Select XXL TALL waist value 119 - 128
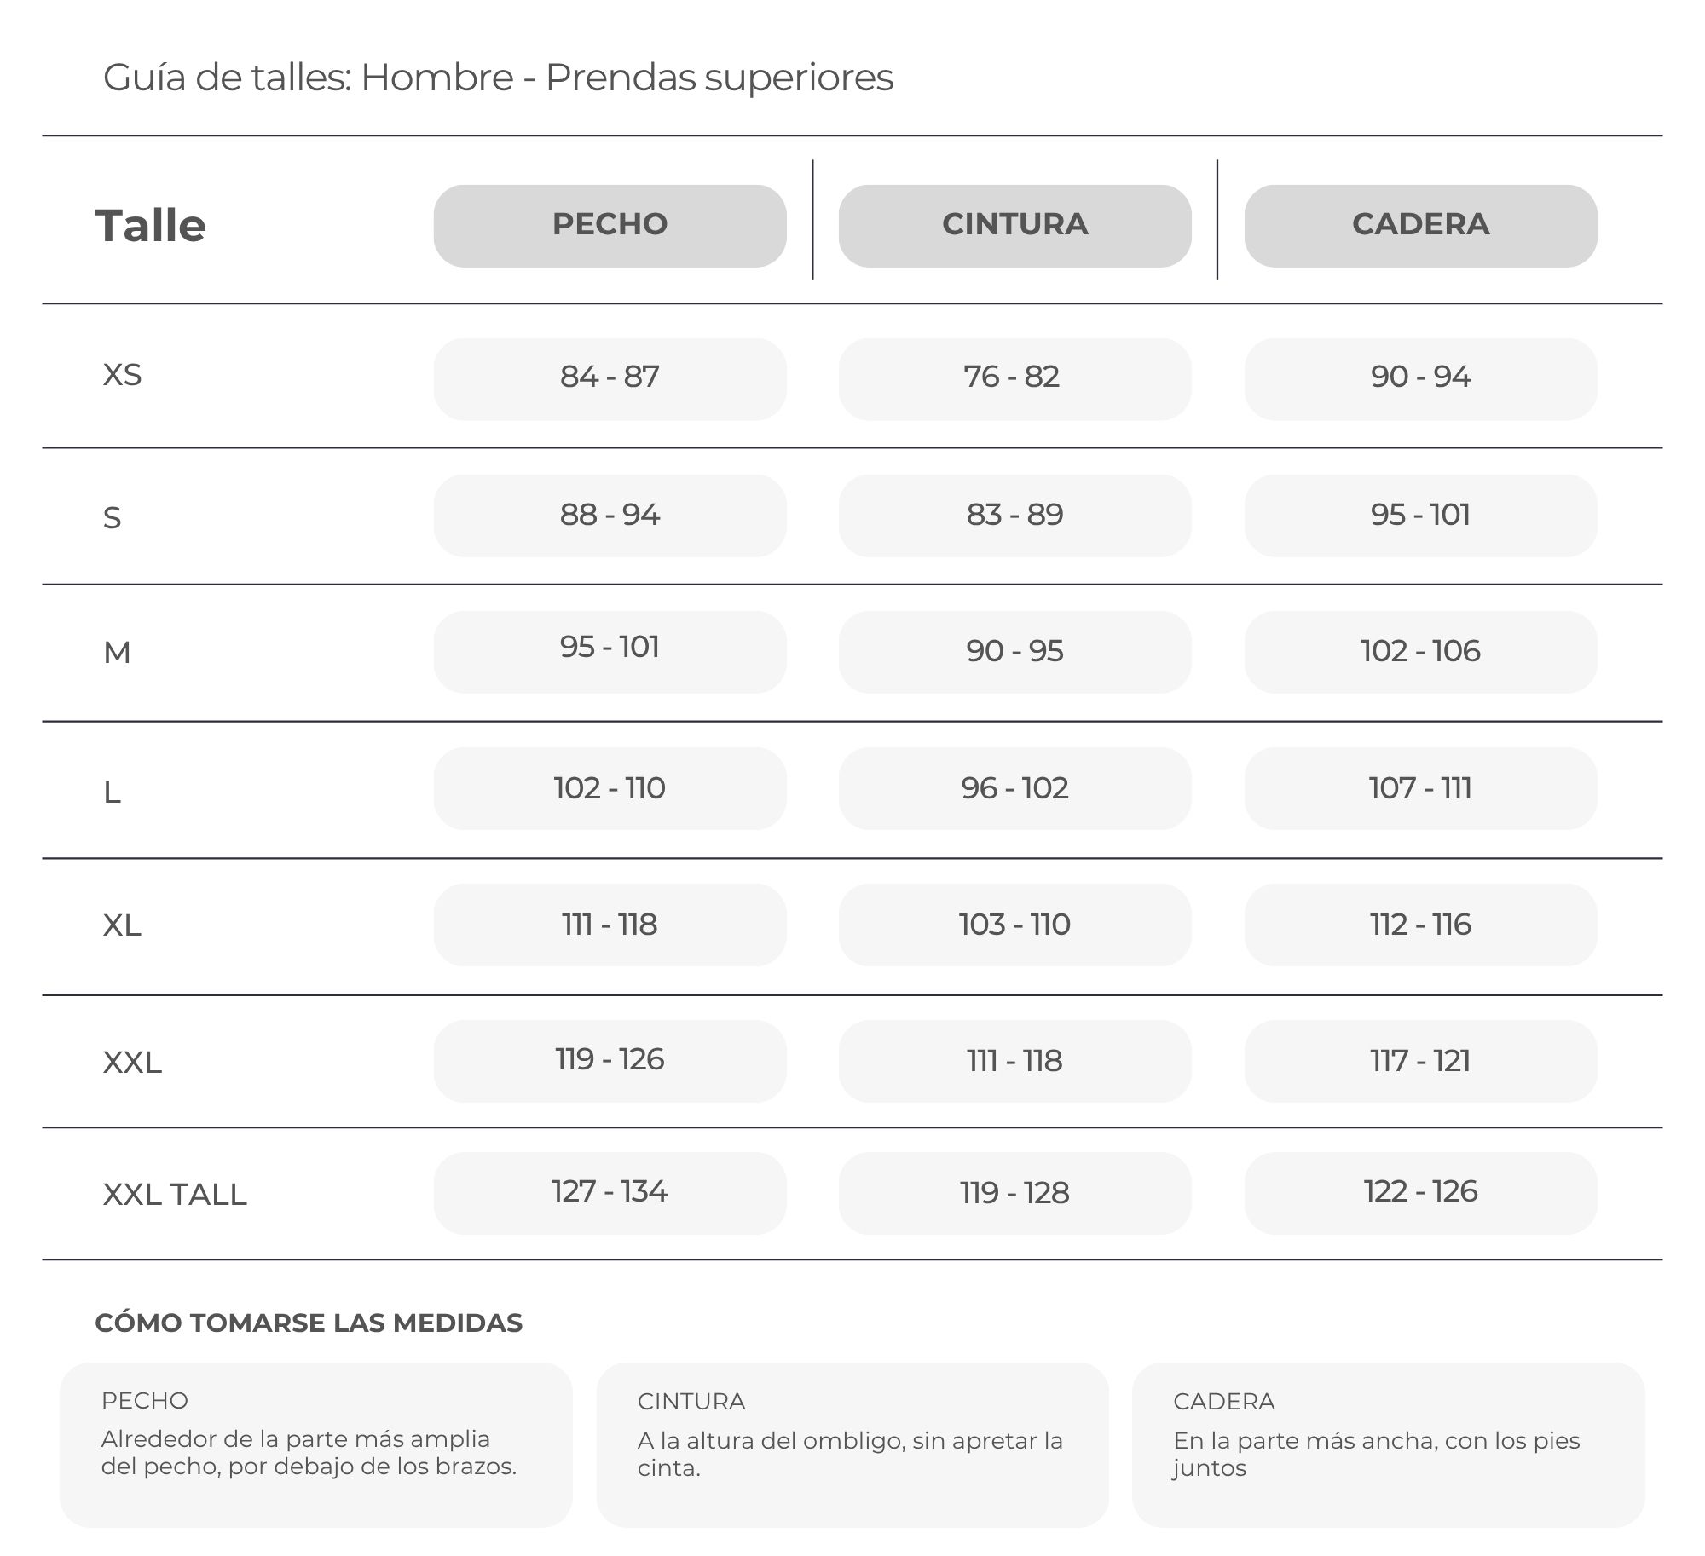Screen dimensions: 1705x1556 1014,1193
